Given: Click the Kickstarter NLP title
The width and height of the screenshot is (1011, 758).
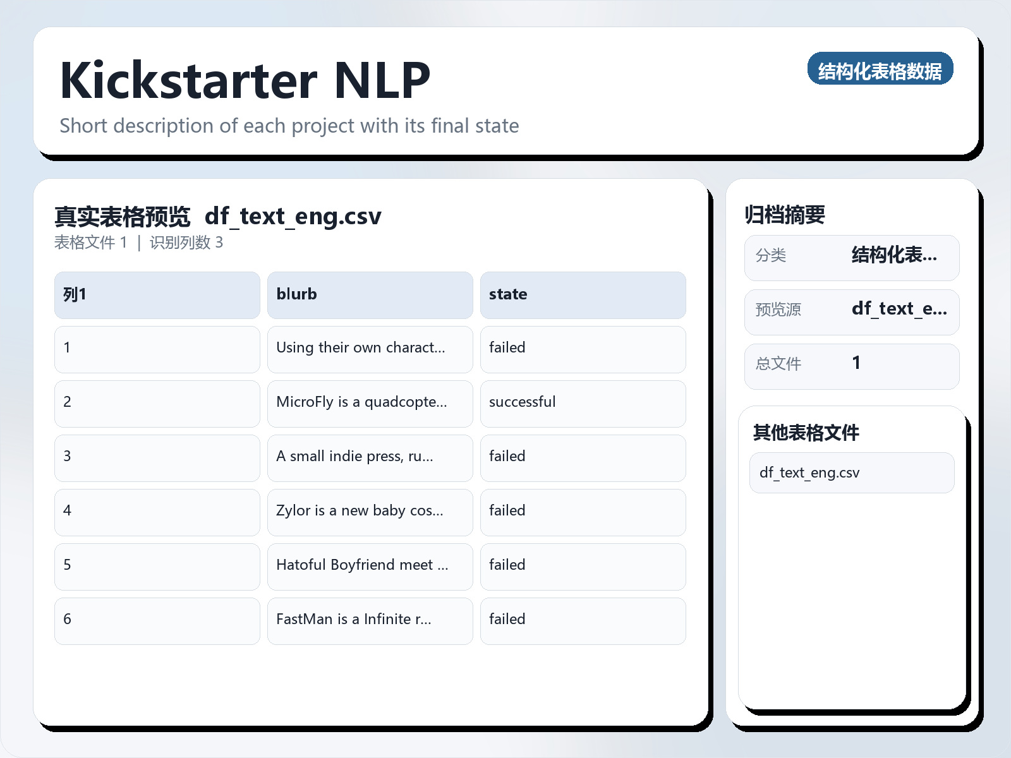Looking at the screenshot, I should click(x=245, y=80).
